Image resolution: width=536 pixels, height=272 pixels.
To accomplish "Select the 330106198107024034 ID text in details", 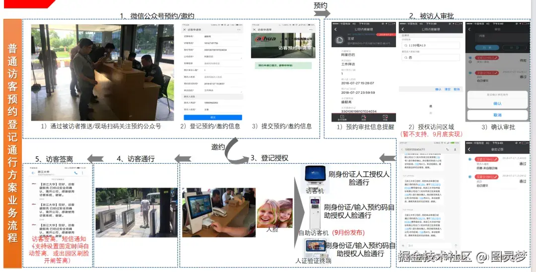I will click(x=359, y=111).
